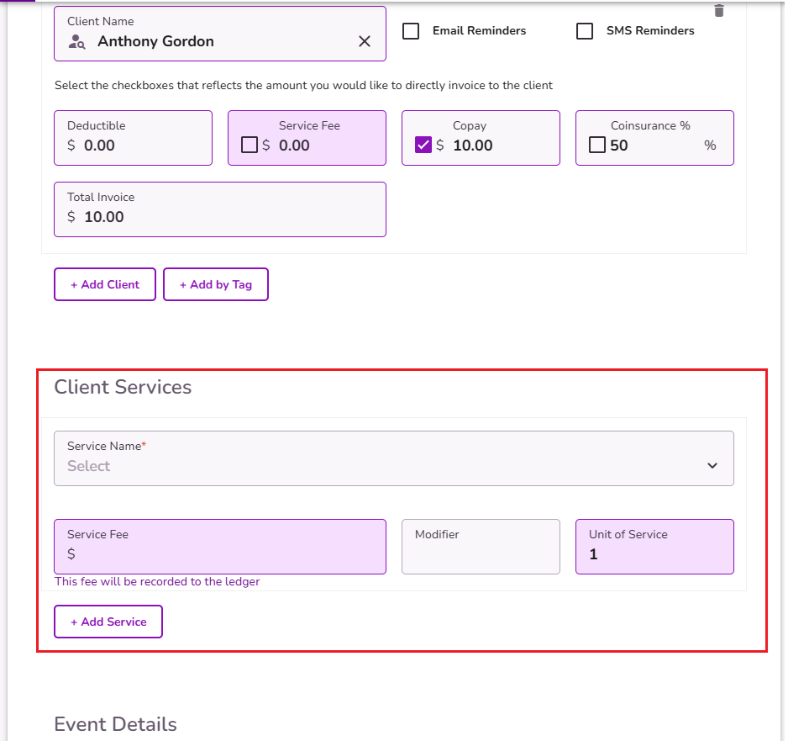Check the Coinsurance % checkbox
This screenshot has width=788, height=741.
597,145
